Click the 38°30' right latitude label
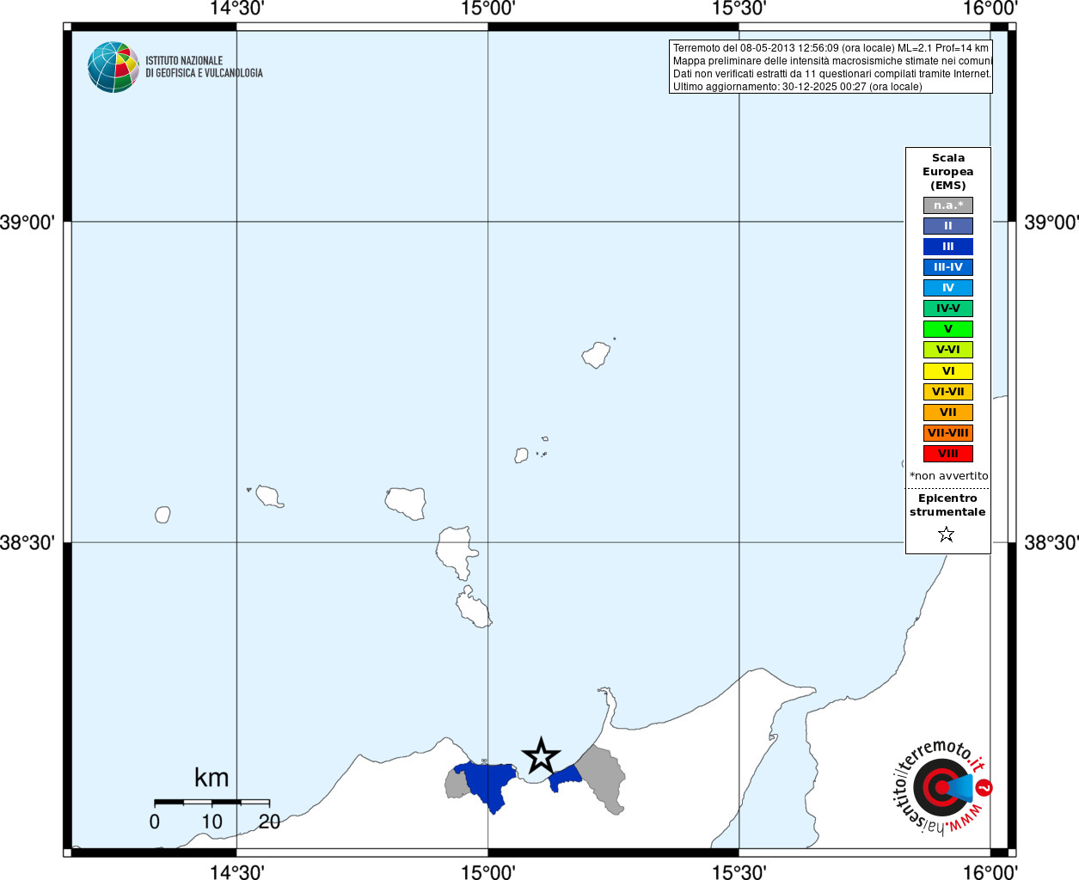The height and width of the screenshot is (880, 1079). point(1051,543)
